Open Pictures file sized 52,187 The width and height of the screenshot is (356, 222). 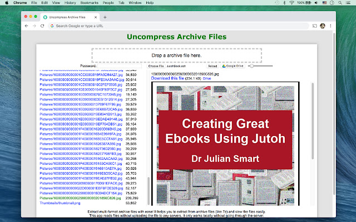click(81, 188)
